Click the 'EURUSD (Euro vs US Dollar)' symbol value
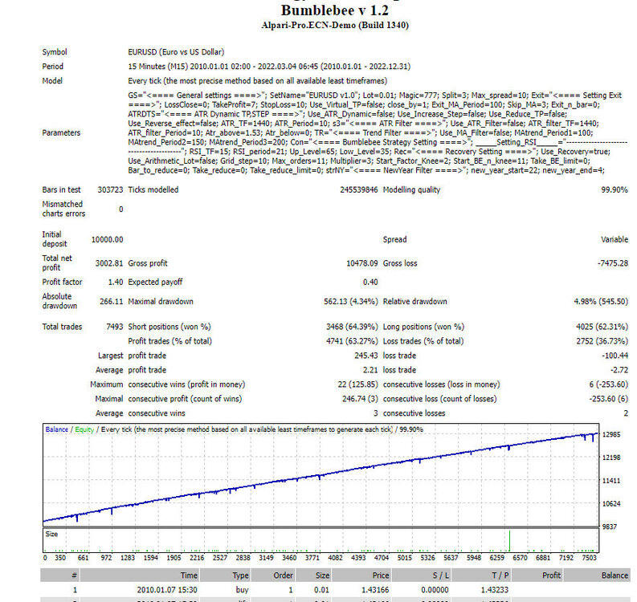Screen dimensions: 637x602 (x=176, y=52)
